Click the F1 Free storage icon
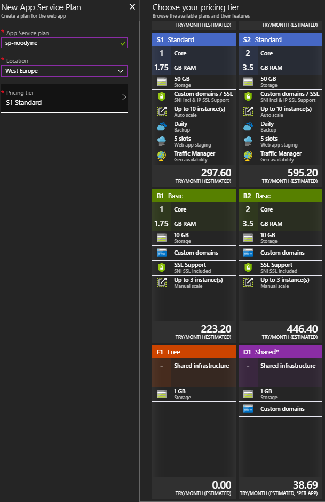 pyautogui.click(x=162, y=394)
